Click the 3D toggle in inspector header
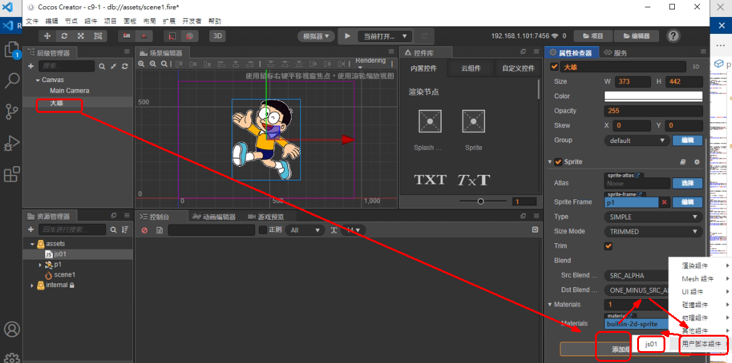The width and height of the screenshot is (732, 363). [695, 66]
